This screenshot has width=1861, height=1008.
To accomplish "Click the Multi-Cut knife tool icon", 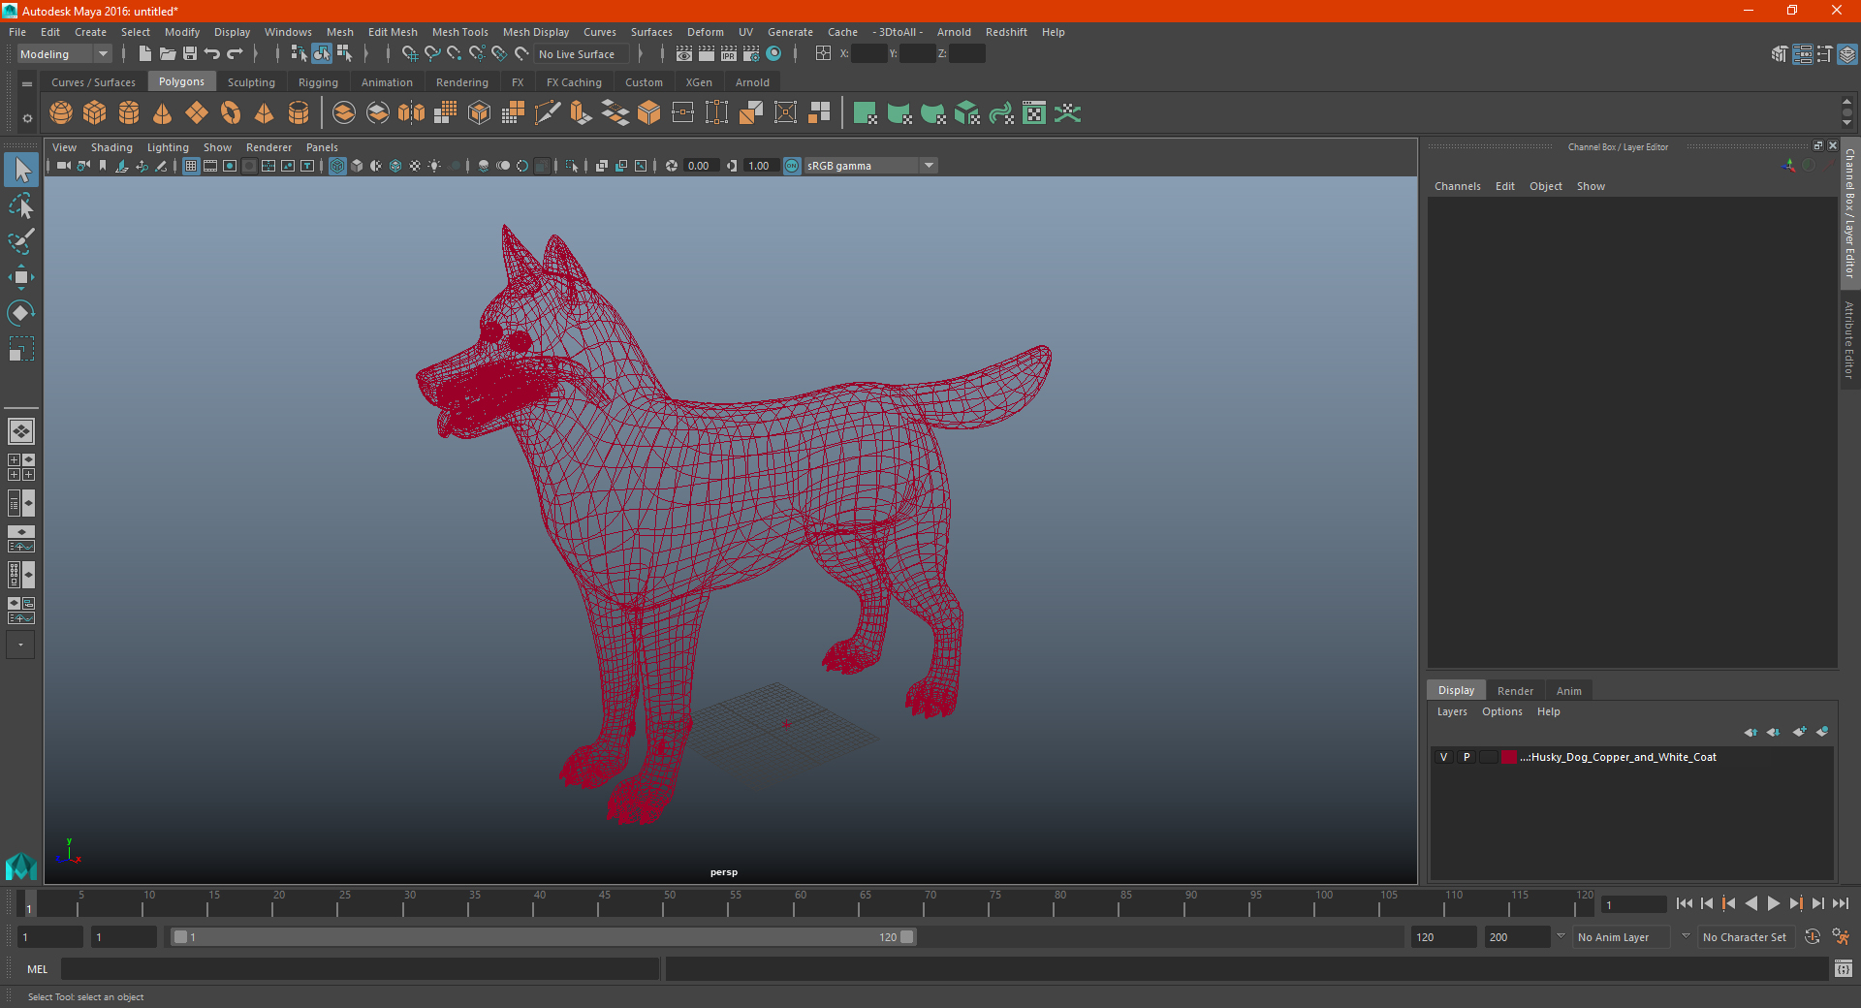I will click(548, 113).
